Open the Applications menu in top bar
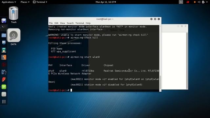 [x=9, y=2]
